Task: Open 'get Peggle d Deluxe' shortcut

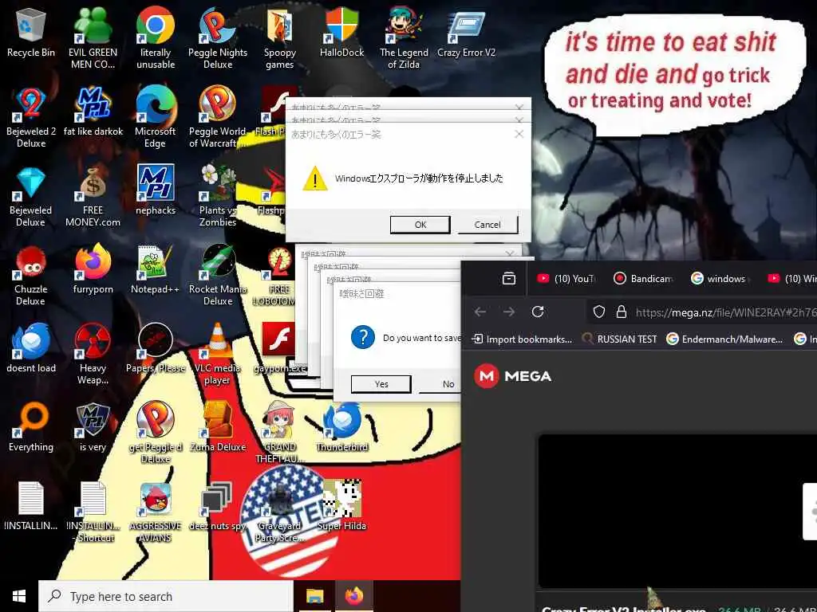Action: pyautogui.click(x=156, y=433)
